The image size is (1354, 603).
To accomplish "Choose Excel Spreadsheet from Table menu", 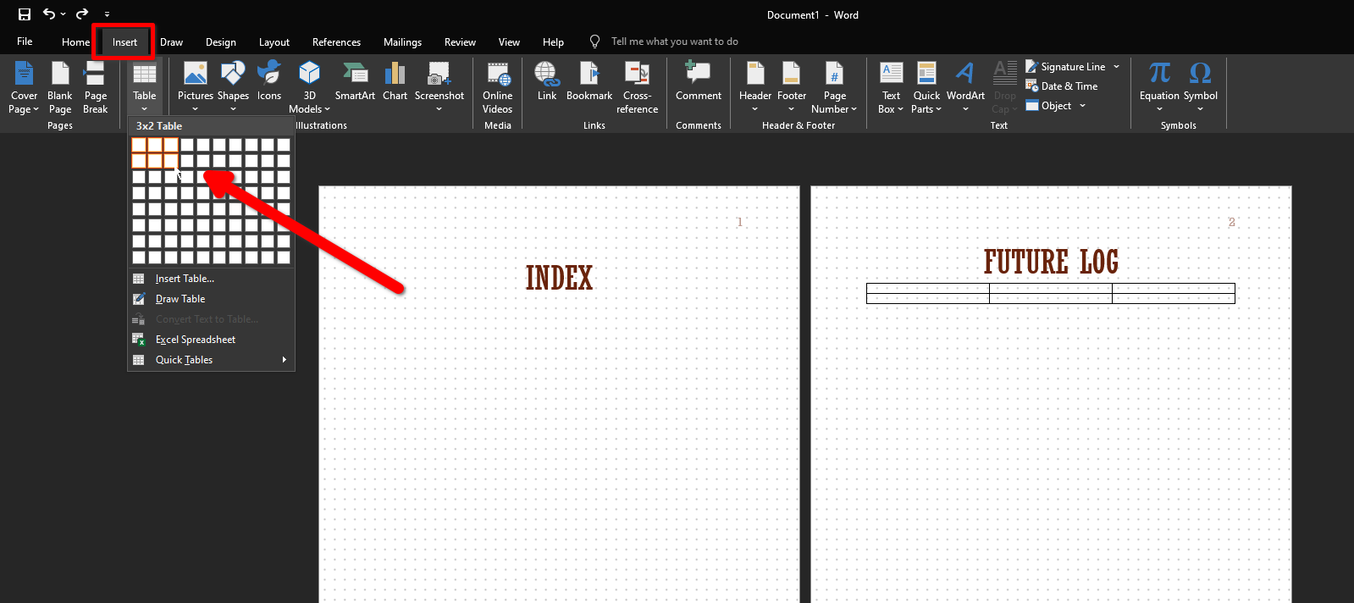I will tap(211, 340).
